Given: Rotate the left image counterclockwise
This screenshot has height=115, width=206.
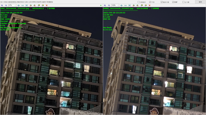Looking at the screenshot, I should (31, 5).
